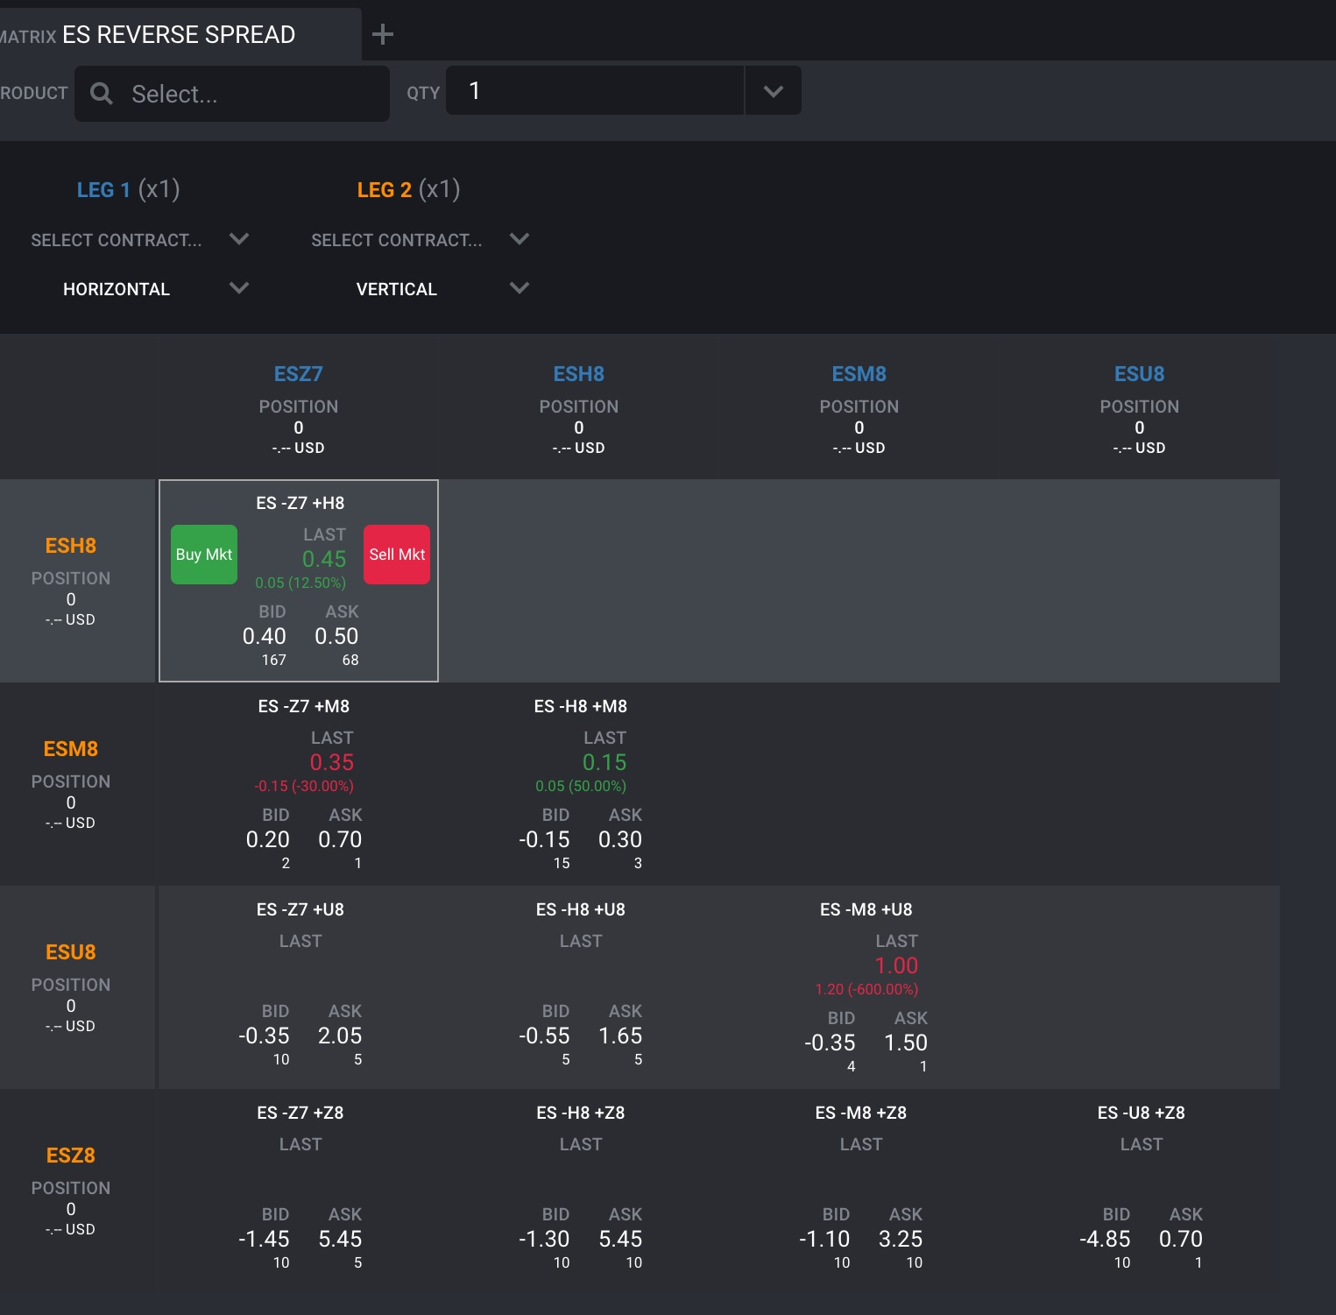Screen dimensions: 1336x1315
Task: Expand Leg 2 Select Contract dropdown
Action: pyautogui.click(x=520, y=239)
